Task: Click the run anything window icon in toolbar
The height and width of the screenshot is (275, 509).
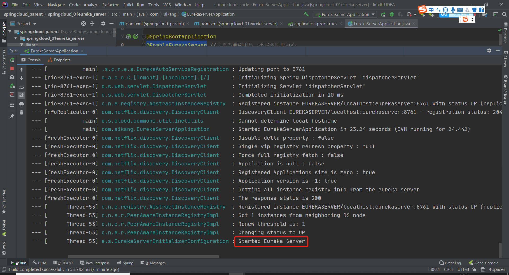Action: click(x=496, y=14)
